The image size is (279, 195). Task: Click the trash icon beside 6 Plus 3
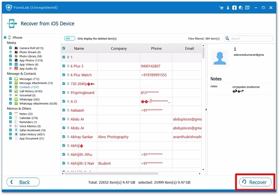[x=68, y=66]
